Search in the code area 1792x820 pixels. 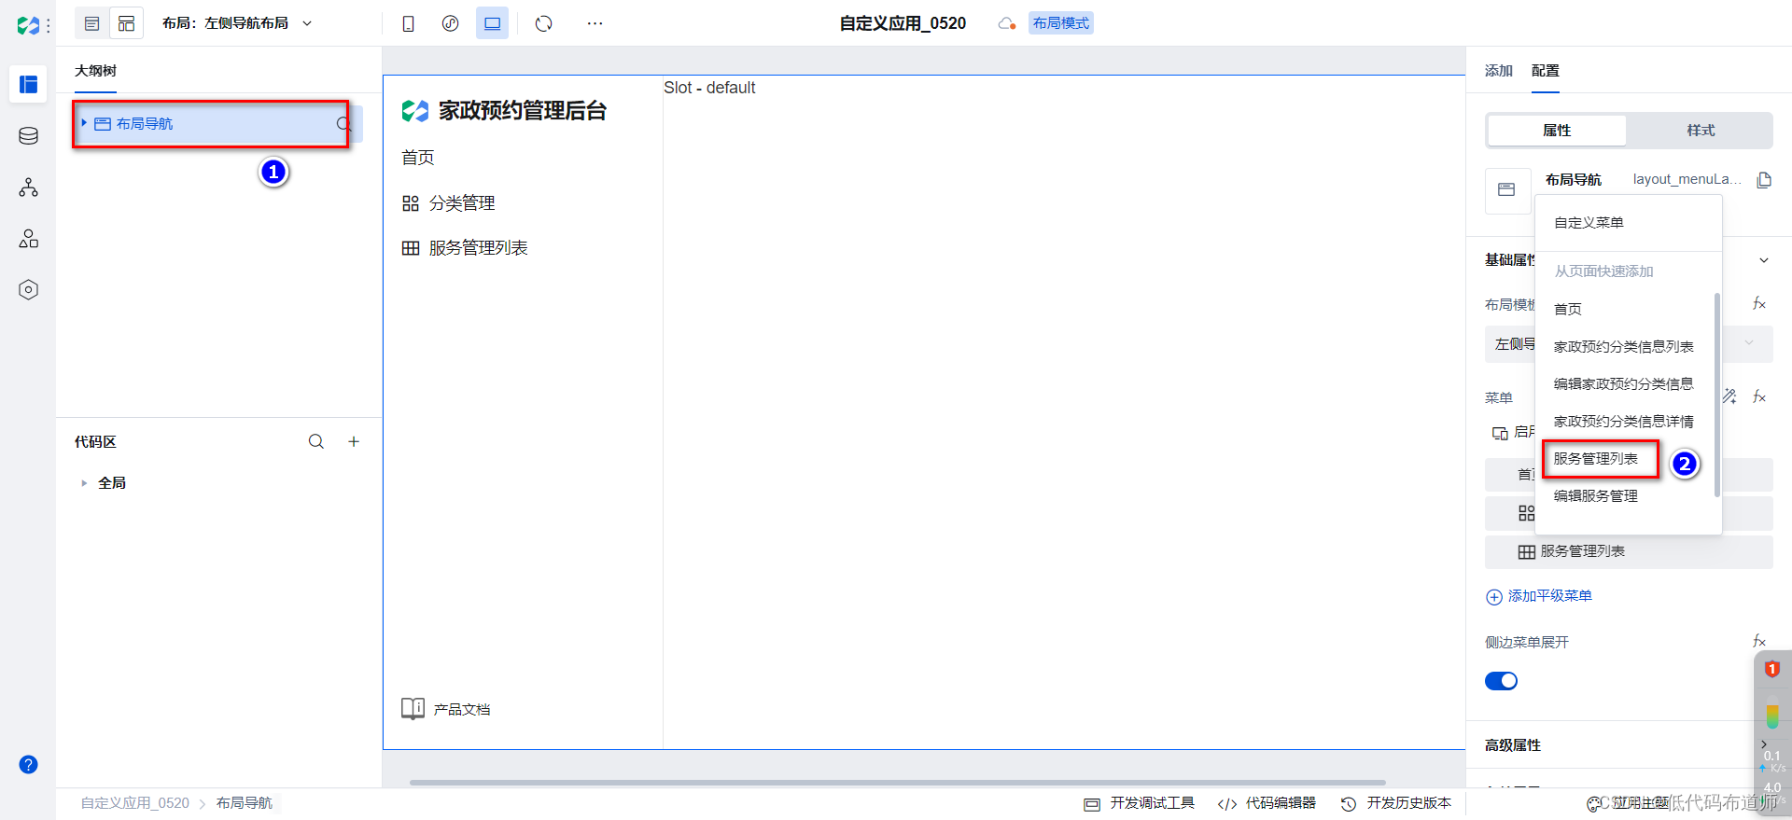click(316, 441)
